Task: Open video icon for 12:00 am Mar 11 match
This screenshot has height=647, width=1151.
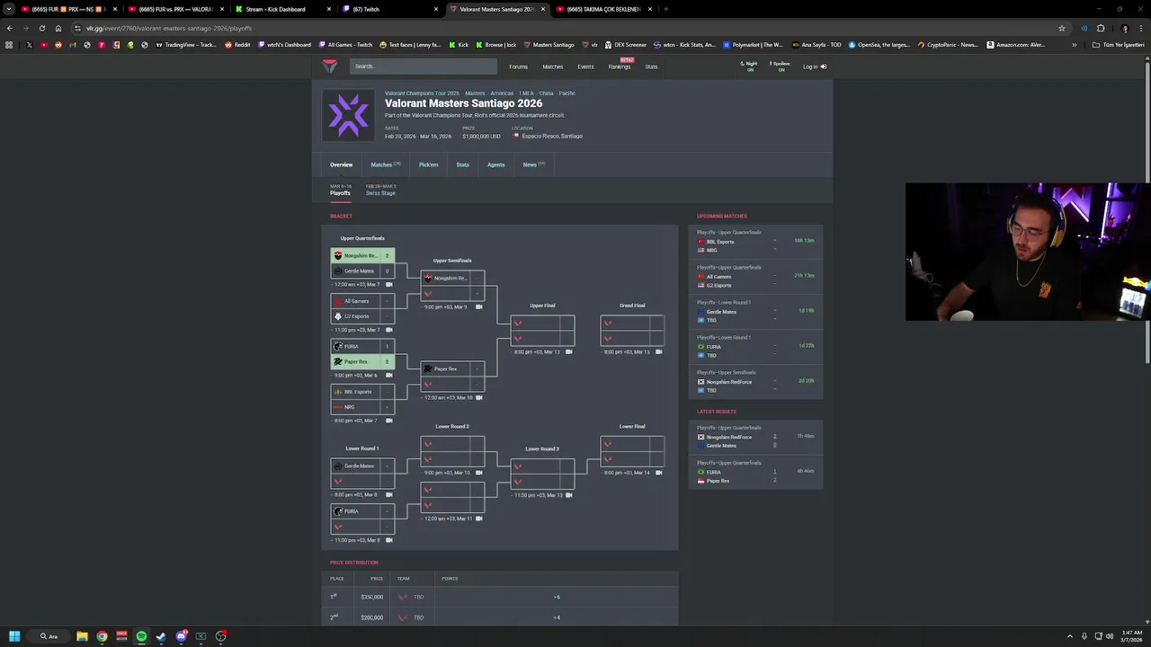Action: [479, 518]
